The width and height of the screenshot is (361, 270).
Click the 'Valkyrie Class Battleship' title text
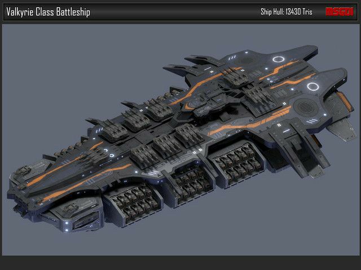click(48, 12)
